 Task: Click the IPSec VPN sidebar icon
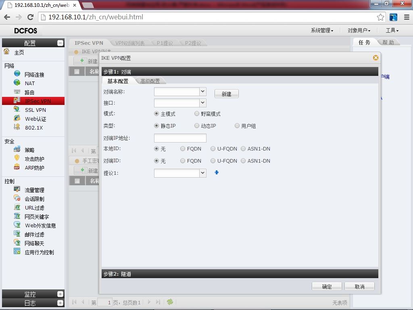coord(17,100)
